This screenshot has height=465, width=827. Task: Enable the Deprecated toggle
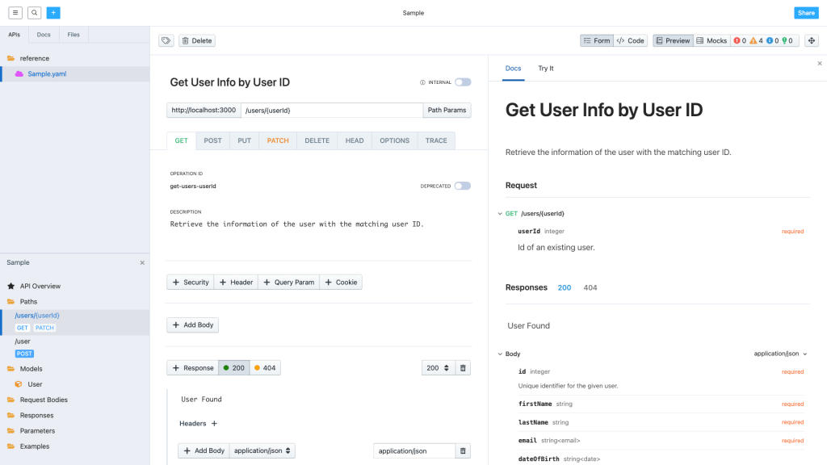[x=463, y=186]
